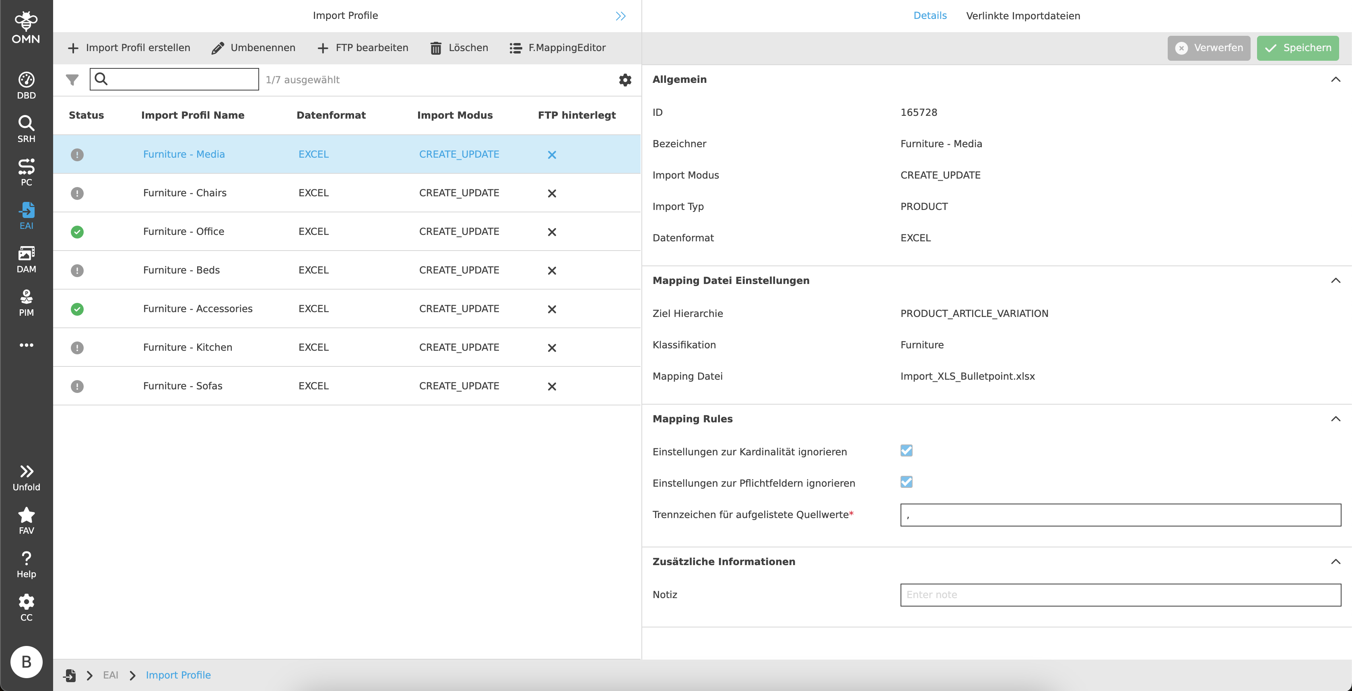Expand sidebar with Unfold icon
The image size is (1352, 691).
coord(26,477)
